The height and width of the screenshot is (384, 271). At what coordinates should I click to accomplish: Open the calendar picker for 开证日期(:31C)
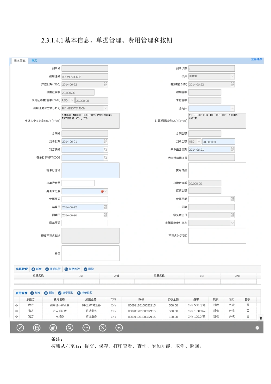click(105, 84)
